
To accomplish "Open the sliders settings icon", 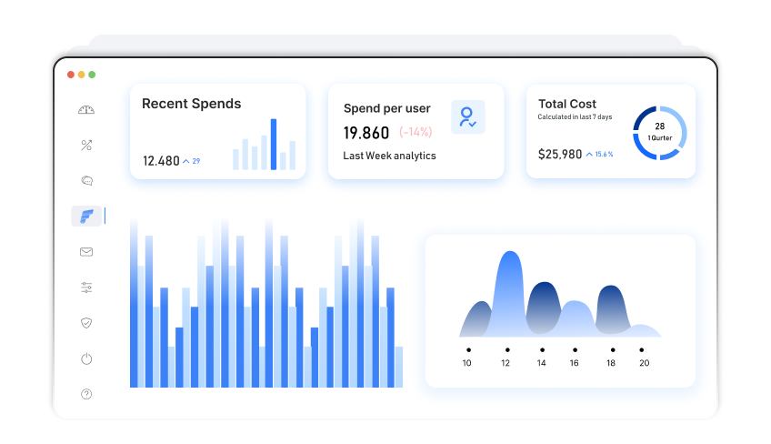I will click(x=86, y=288).
